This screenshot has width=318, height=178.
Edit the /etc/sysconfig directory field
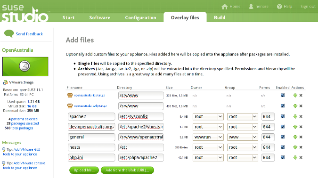(x=141, y=117)
